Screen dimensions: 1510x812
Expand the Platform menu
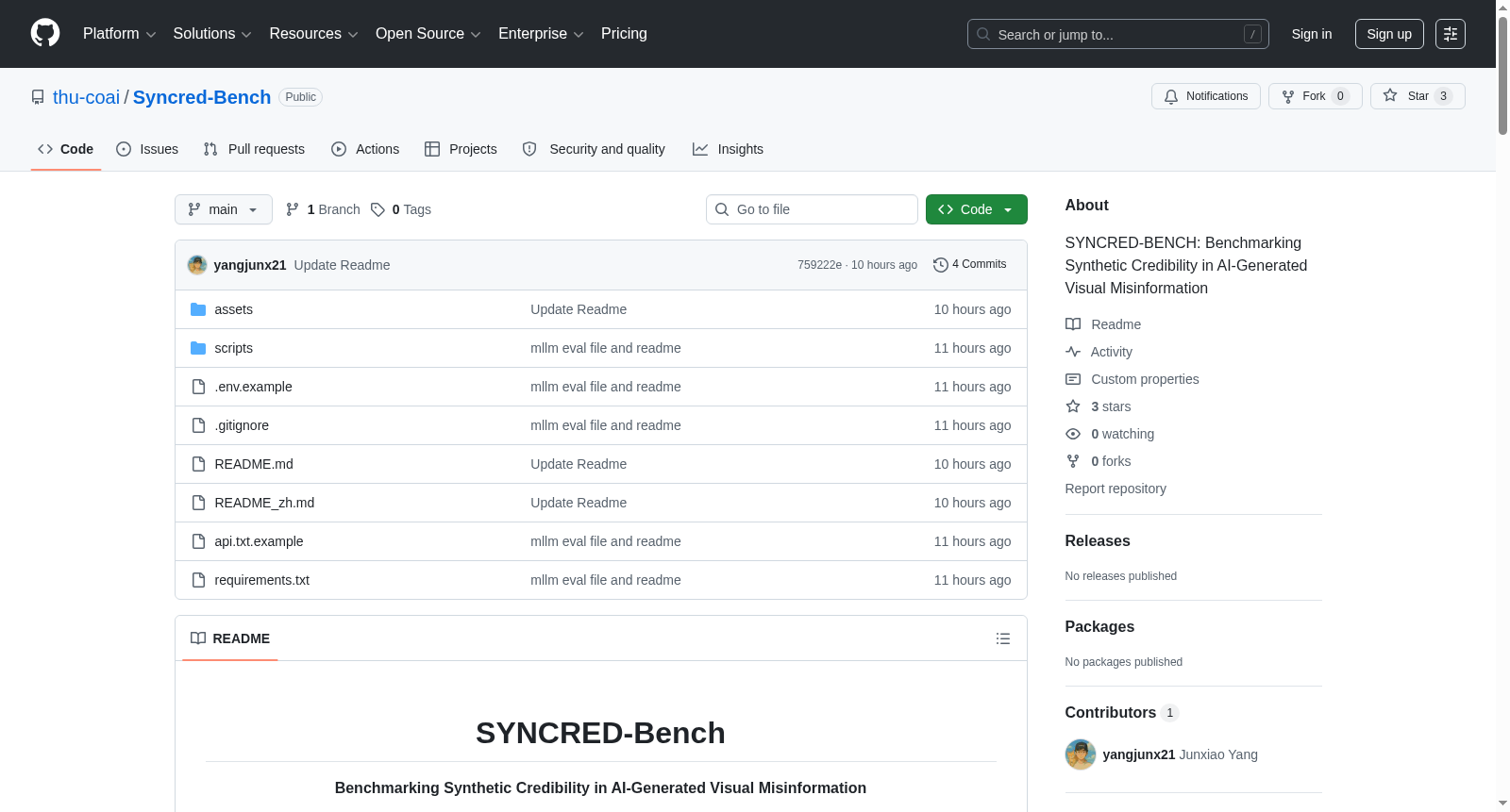click(120, 34)
